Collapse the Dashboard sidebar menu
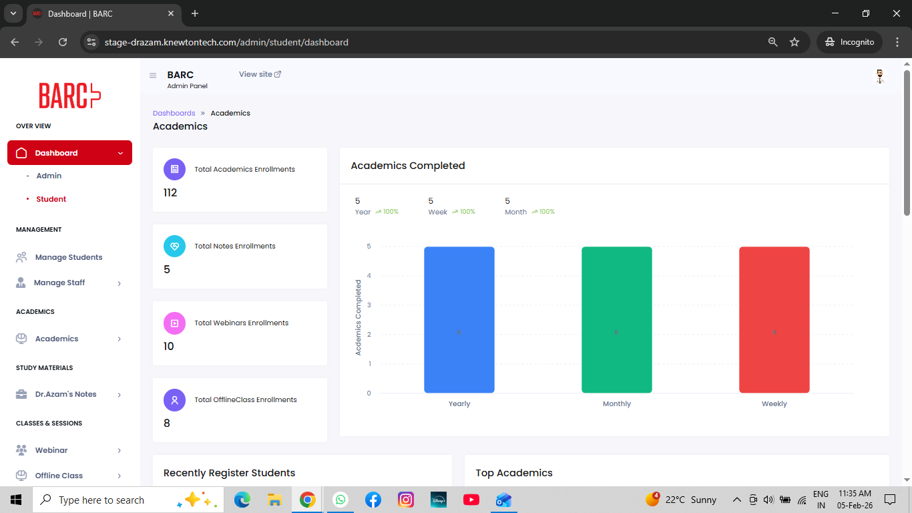The width and height of the screenshot is (912, 513). (120, 153)
